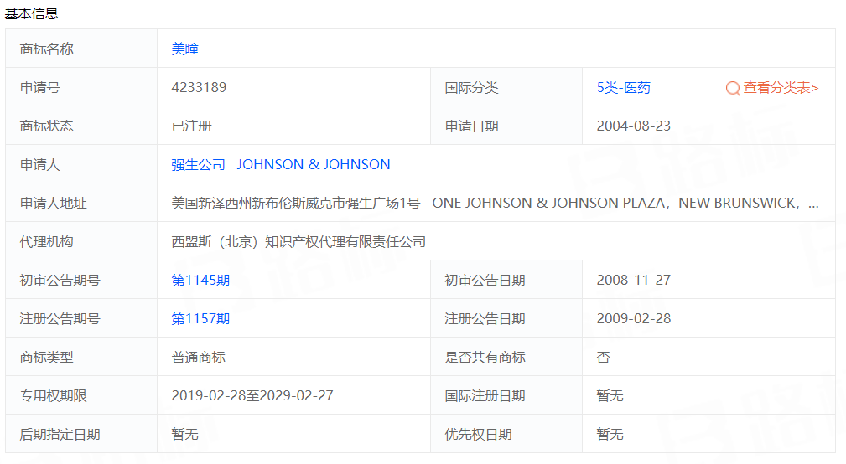
Task: Click 暂无 value next to 优先权日期
Action: point(610,435)
